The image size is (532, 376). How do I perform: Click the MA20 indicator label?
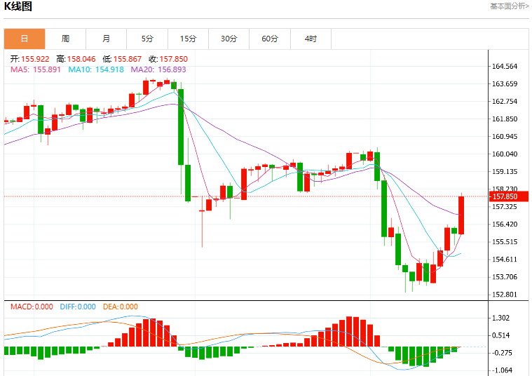pyautogui.click(x=158, y=69)
